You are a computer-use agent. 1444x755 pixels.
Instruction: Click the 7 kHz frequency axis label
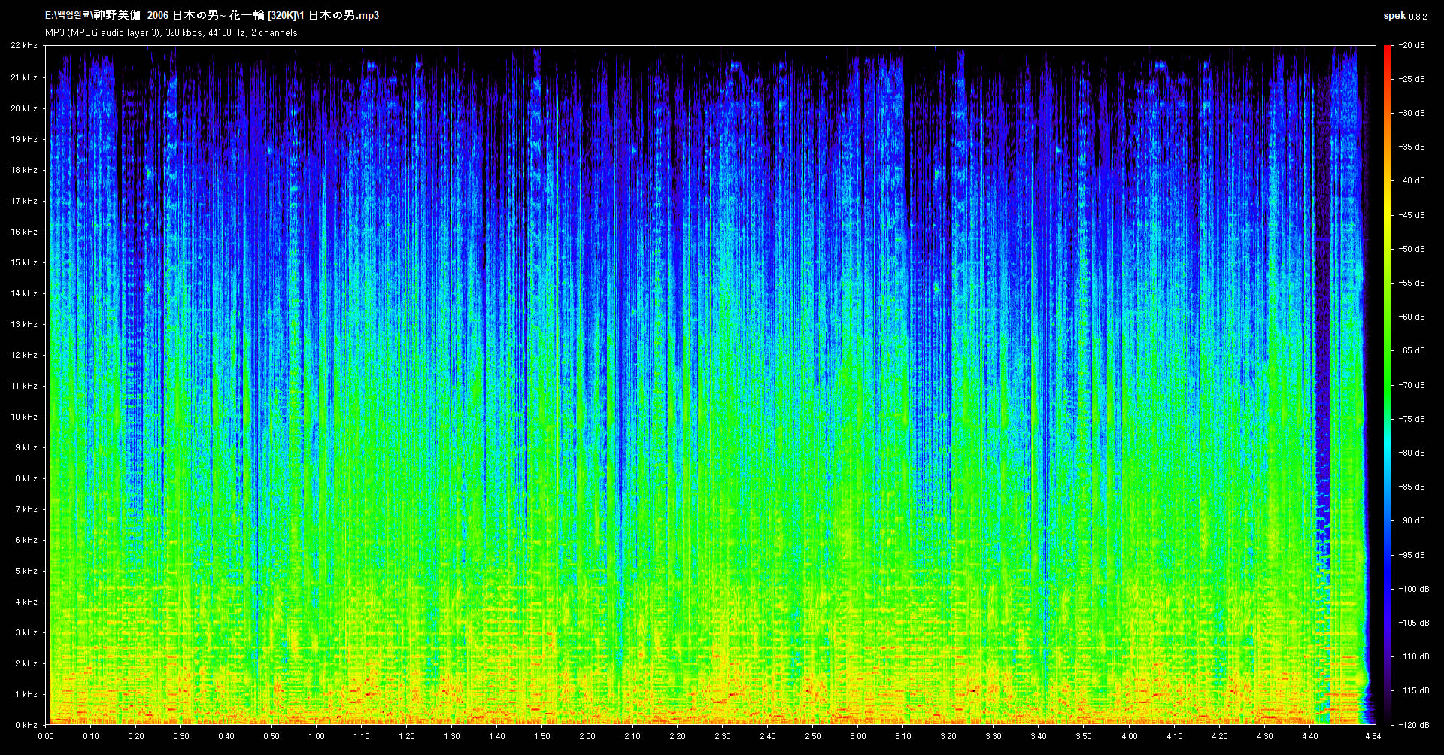(26, 509)
